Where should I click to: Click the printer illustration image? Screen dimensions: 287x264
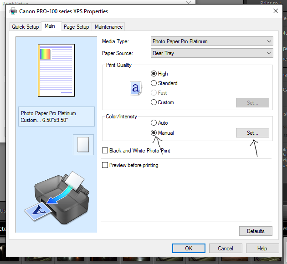coord(57,198)
